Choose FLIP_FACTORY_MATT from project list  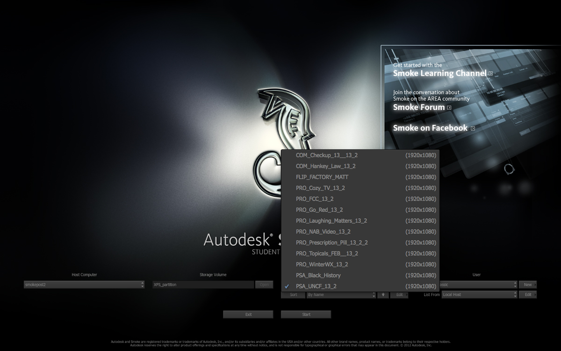pyautogui.click(x=360, y=177)
